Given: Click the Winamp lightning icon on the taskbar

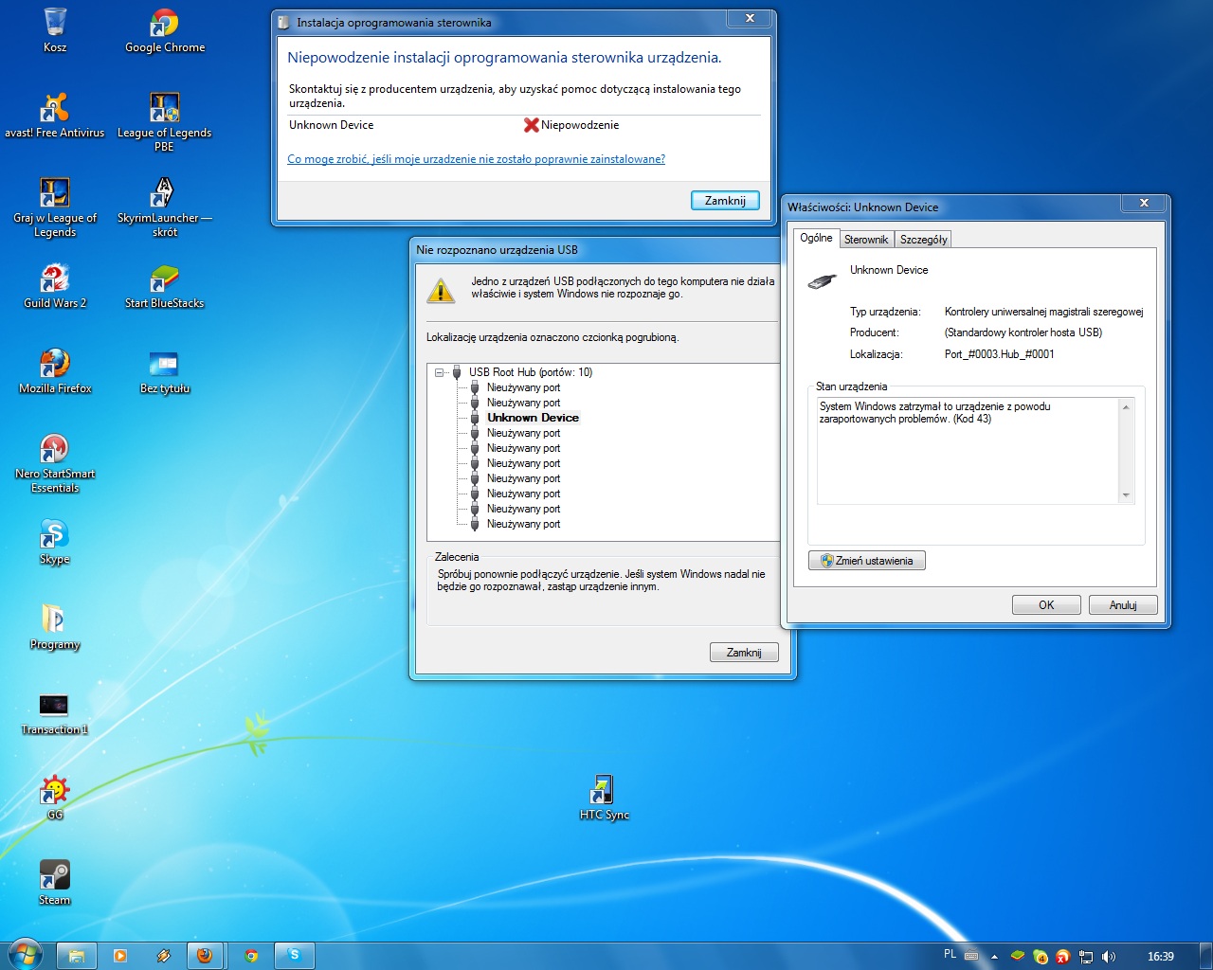Looking at the screenshot, I should [x=164, y=956].
